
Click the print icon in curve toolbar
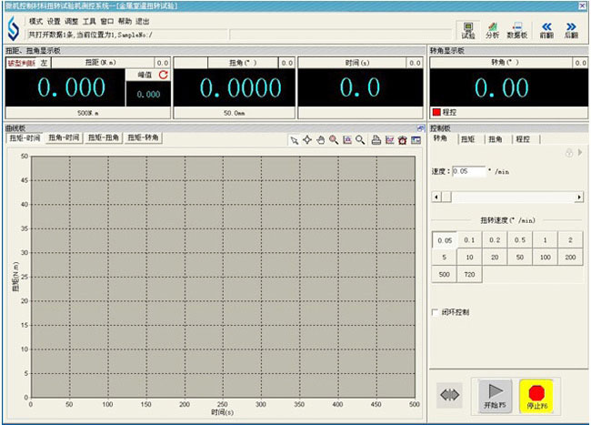pyautogui.click(x=376, y=139)
